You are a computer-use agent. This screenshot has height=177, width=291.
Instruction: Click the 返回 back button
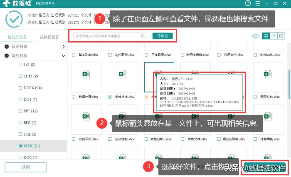[25, 167]
